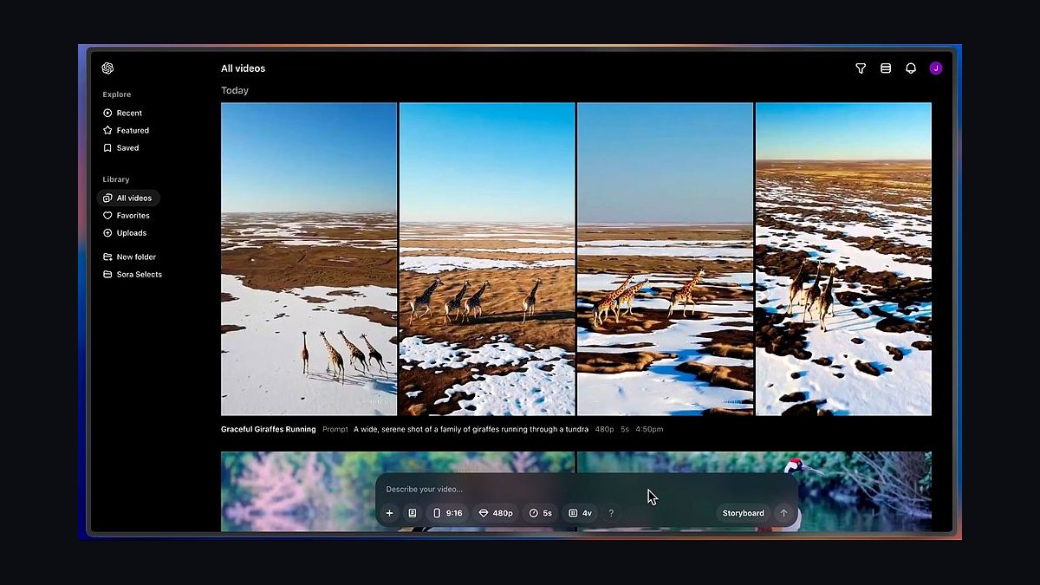Create a New folder
Image resolution: width=1040 pixels, height=585 pixels.
pyautogui.click(x=129, y=257)
